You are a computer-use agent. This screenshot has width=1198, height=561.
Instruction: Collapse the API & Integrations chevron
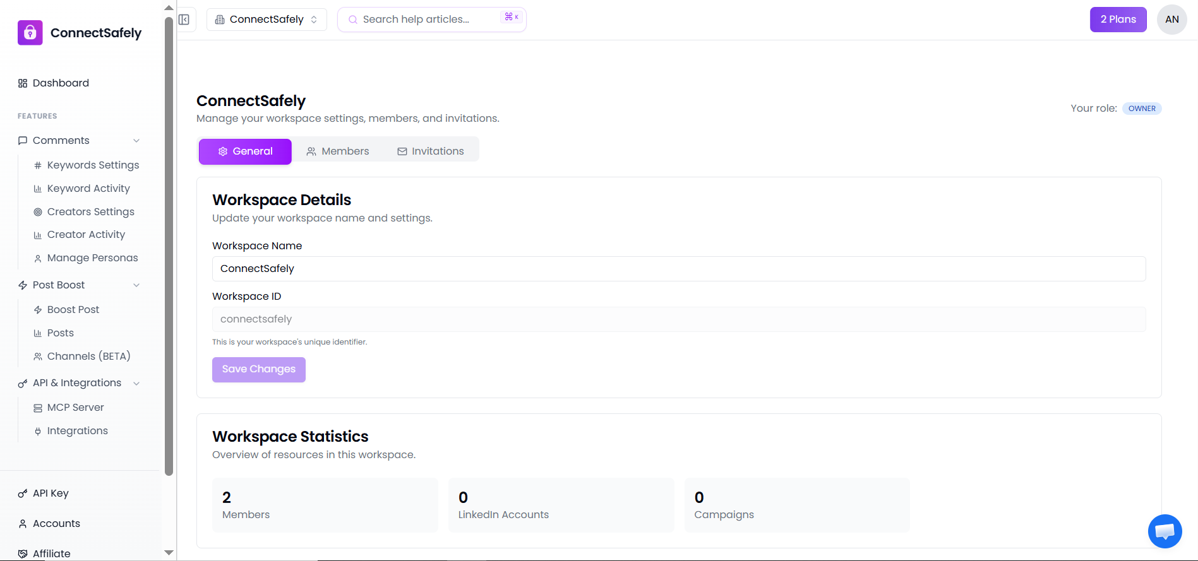coord(136,384)
